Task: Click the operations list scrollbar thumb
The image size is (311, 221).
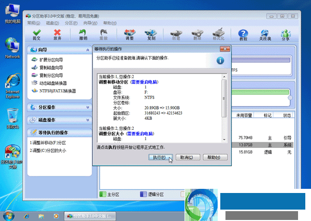Action: (x=224, y=98)
